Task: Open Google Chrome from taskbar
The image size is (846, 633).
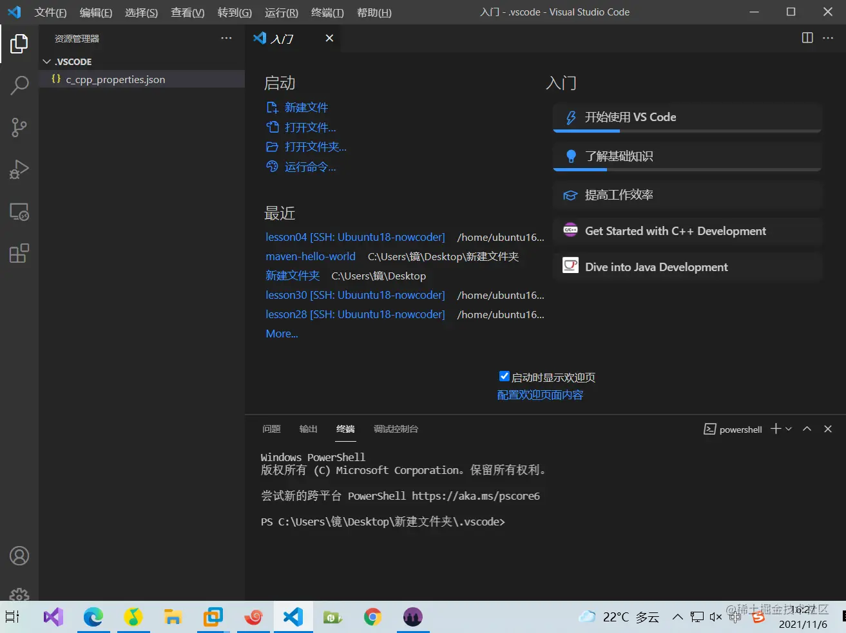Action: pos(372,617)
